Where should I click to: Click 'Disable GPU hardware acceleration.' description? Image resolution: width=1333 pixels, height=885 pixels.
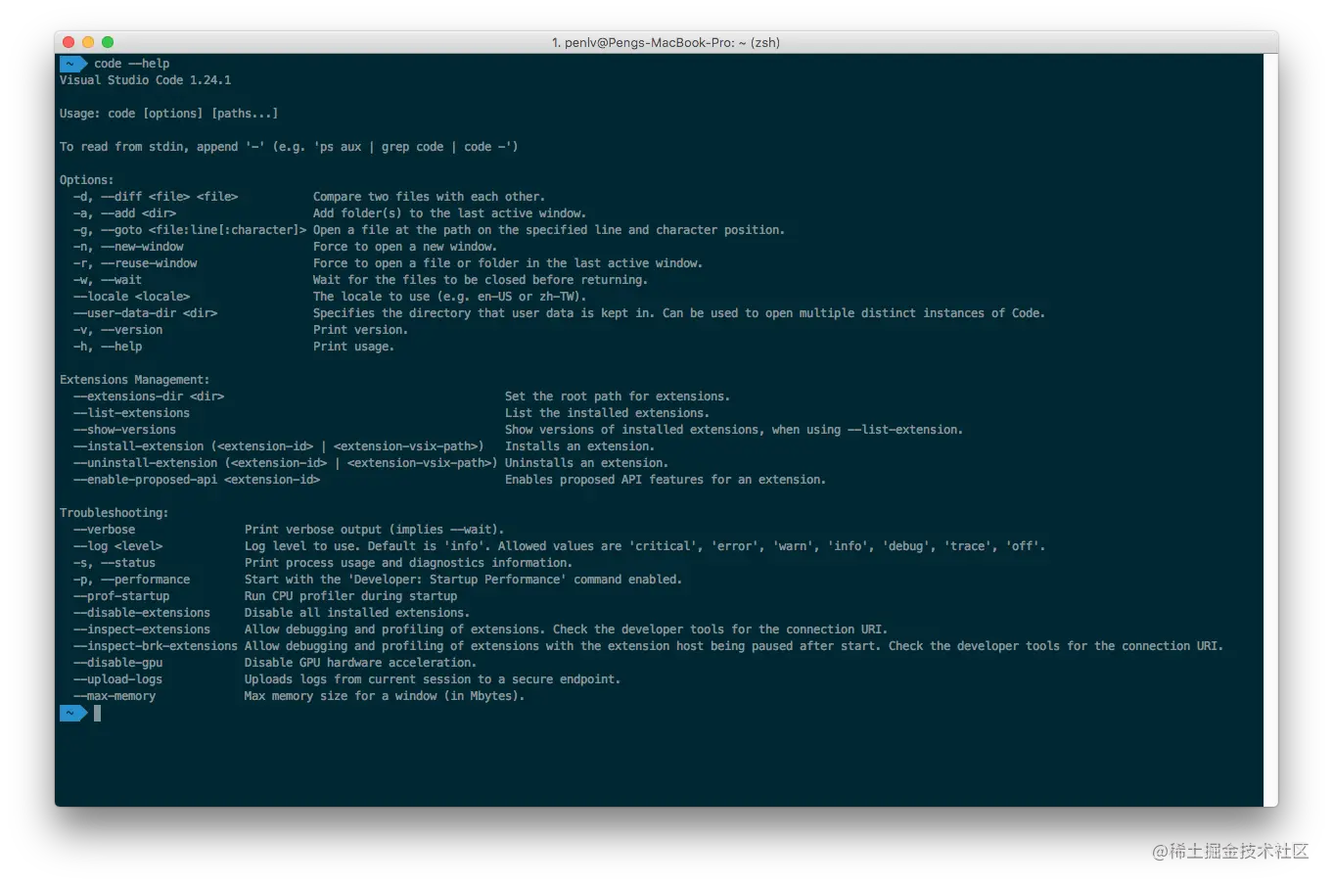pos(361,663)
